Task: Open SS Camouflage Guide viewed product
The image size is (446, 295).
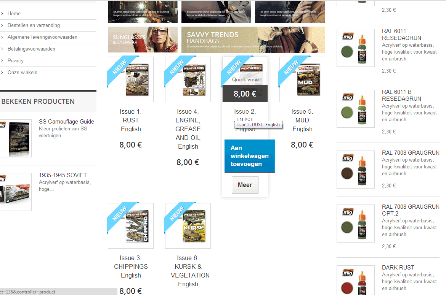Action: 66,121
